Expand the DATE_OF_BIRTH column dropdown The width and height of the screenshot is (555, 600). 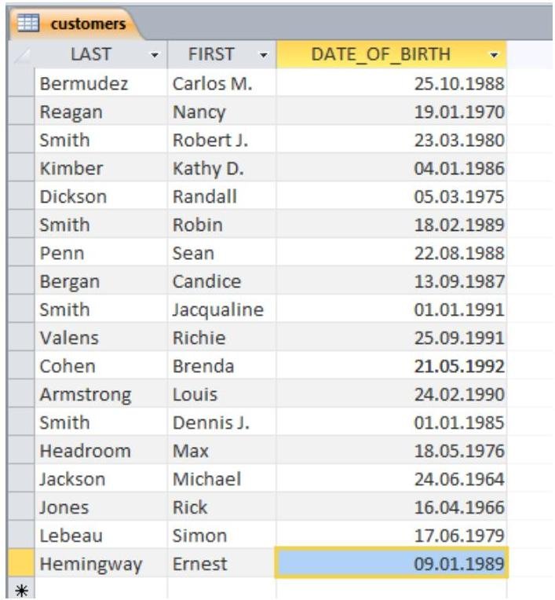click(493, 56)
